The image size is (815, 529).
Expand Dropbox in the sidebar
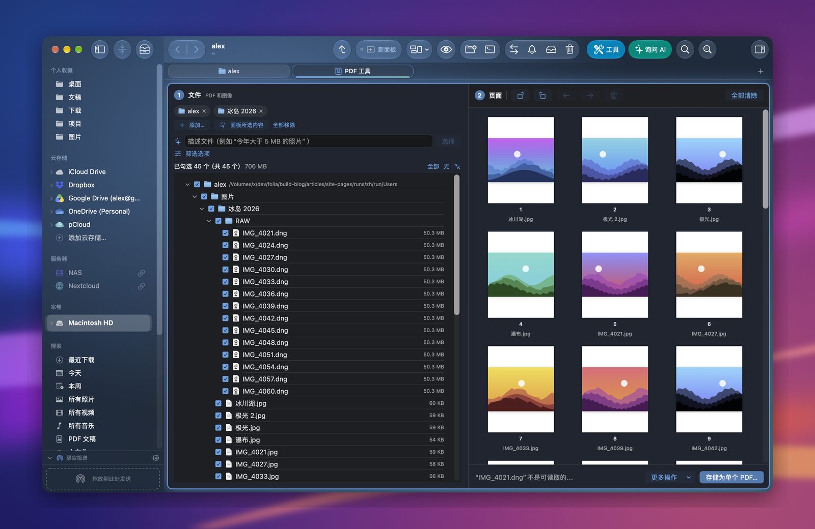point(51,185)
